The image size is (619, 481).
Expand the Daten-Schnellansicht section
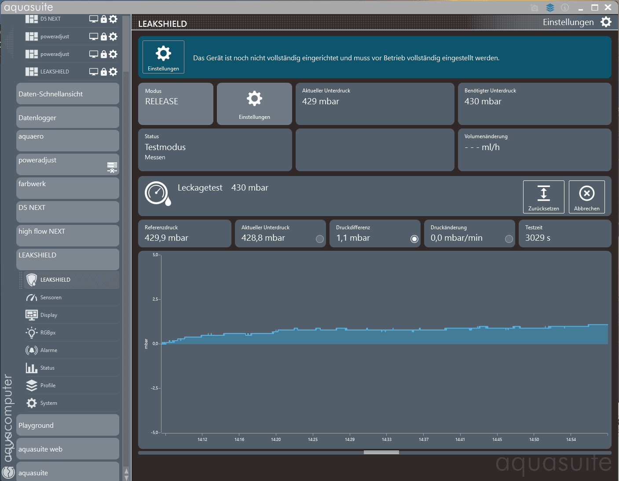68,94
